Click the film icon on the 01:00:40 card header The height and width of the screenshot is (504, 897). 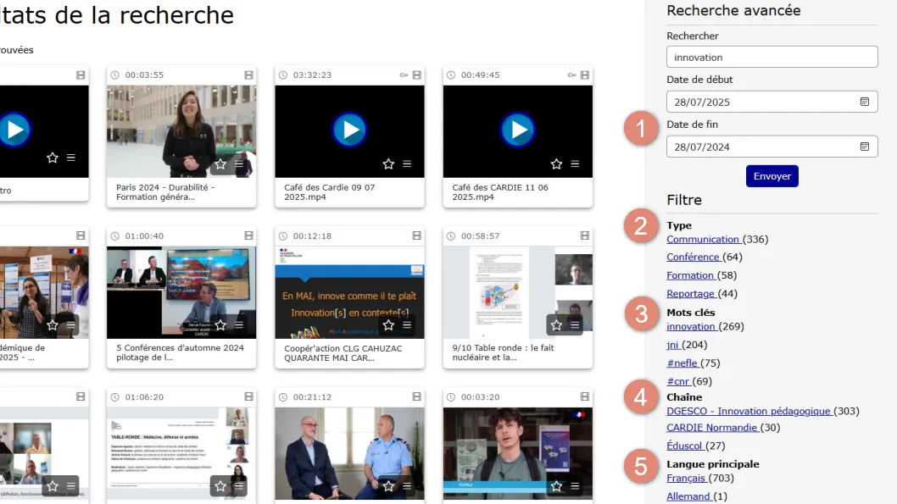point(249,236)
